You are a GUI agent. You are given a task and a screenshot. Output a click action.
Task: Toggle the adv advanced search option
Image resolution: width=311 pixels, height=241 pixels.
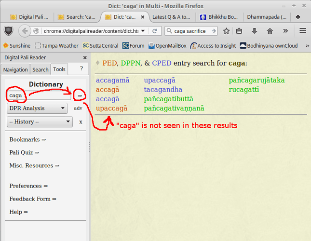(x=78, y=108)
